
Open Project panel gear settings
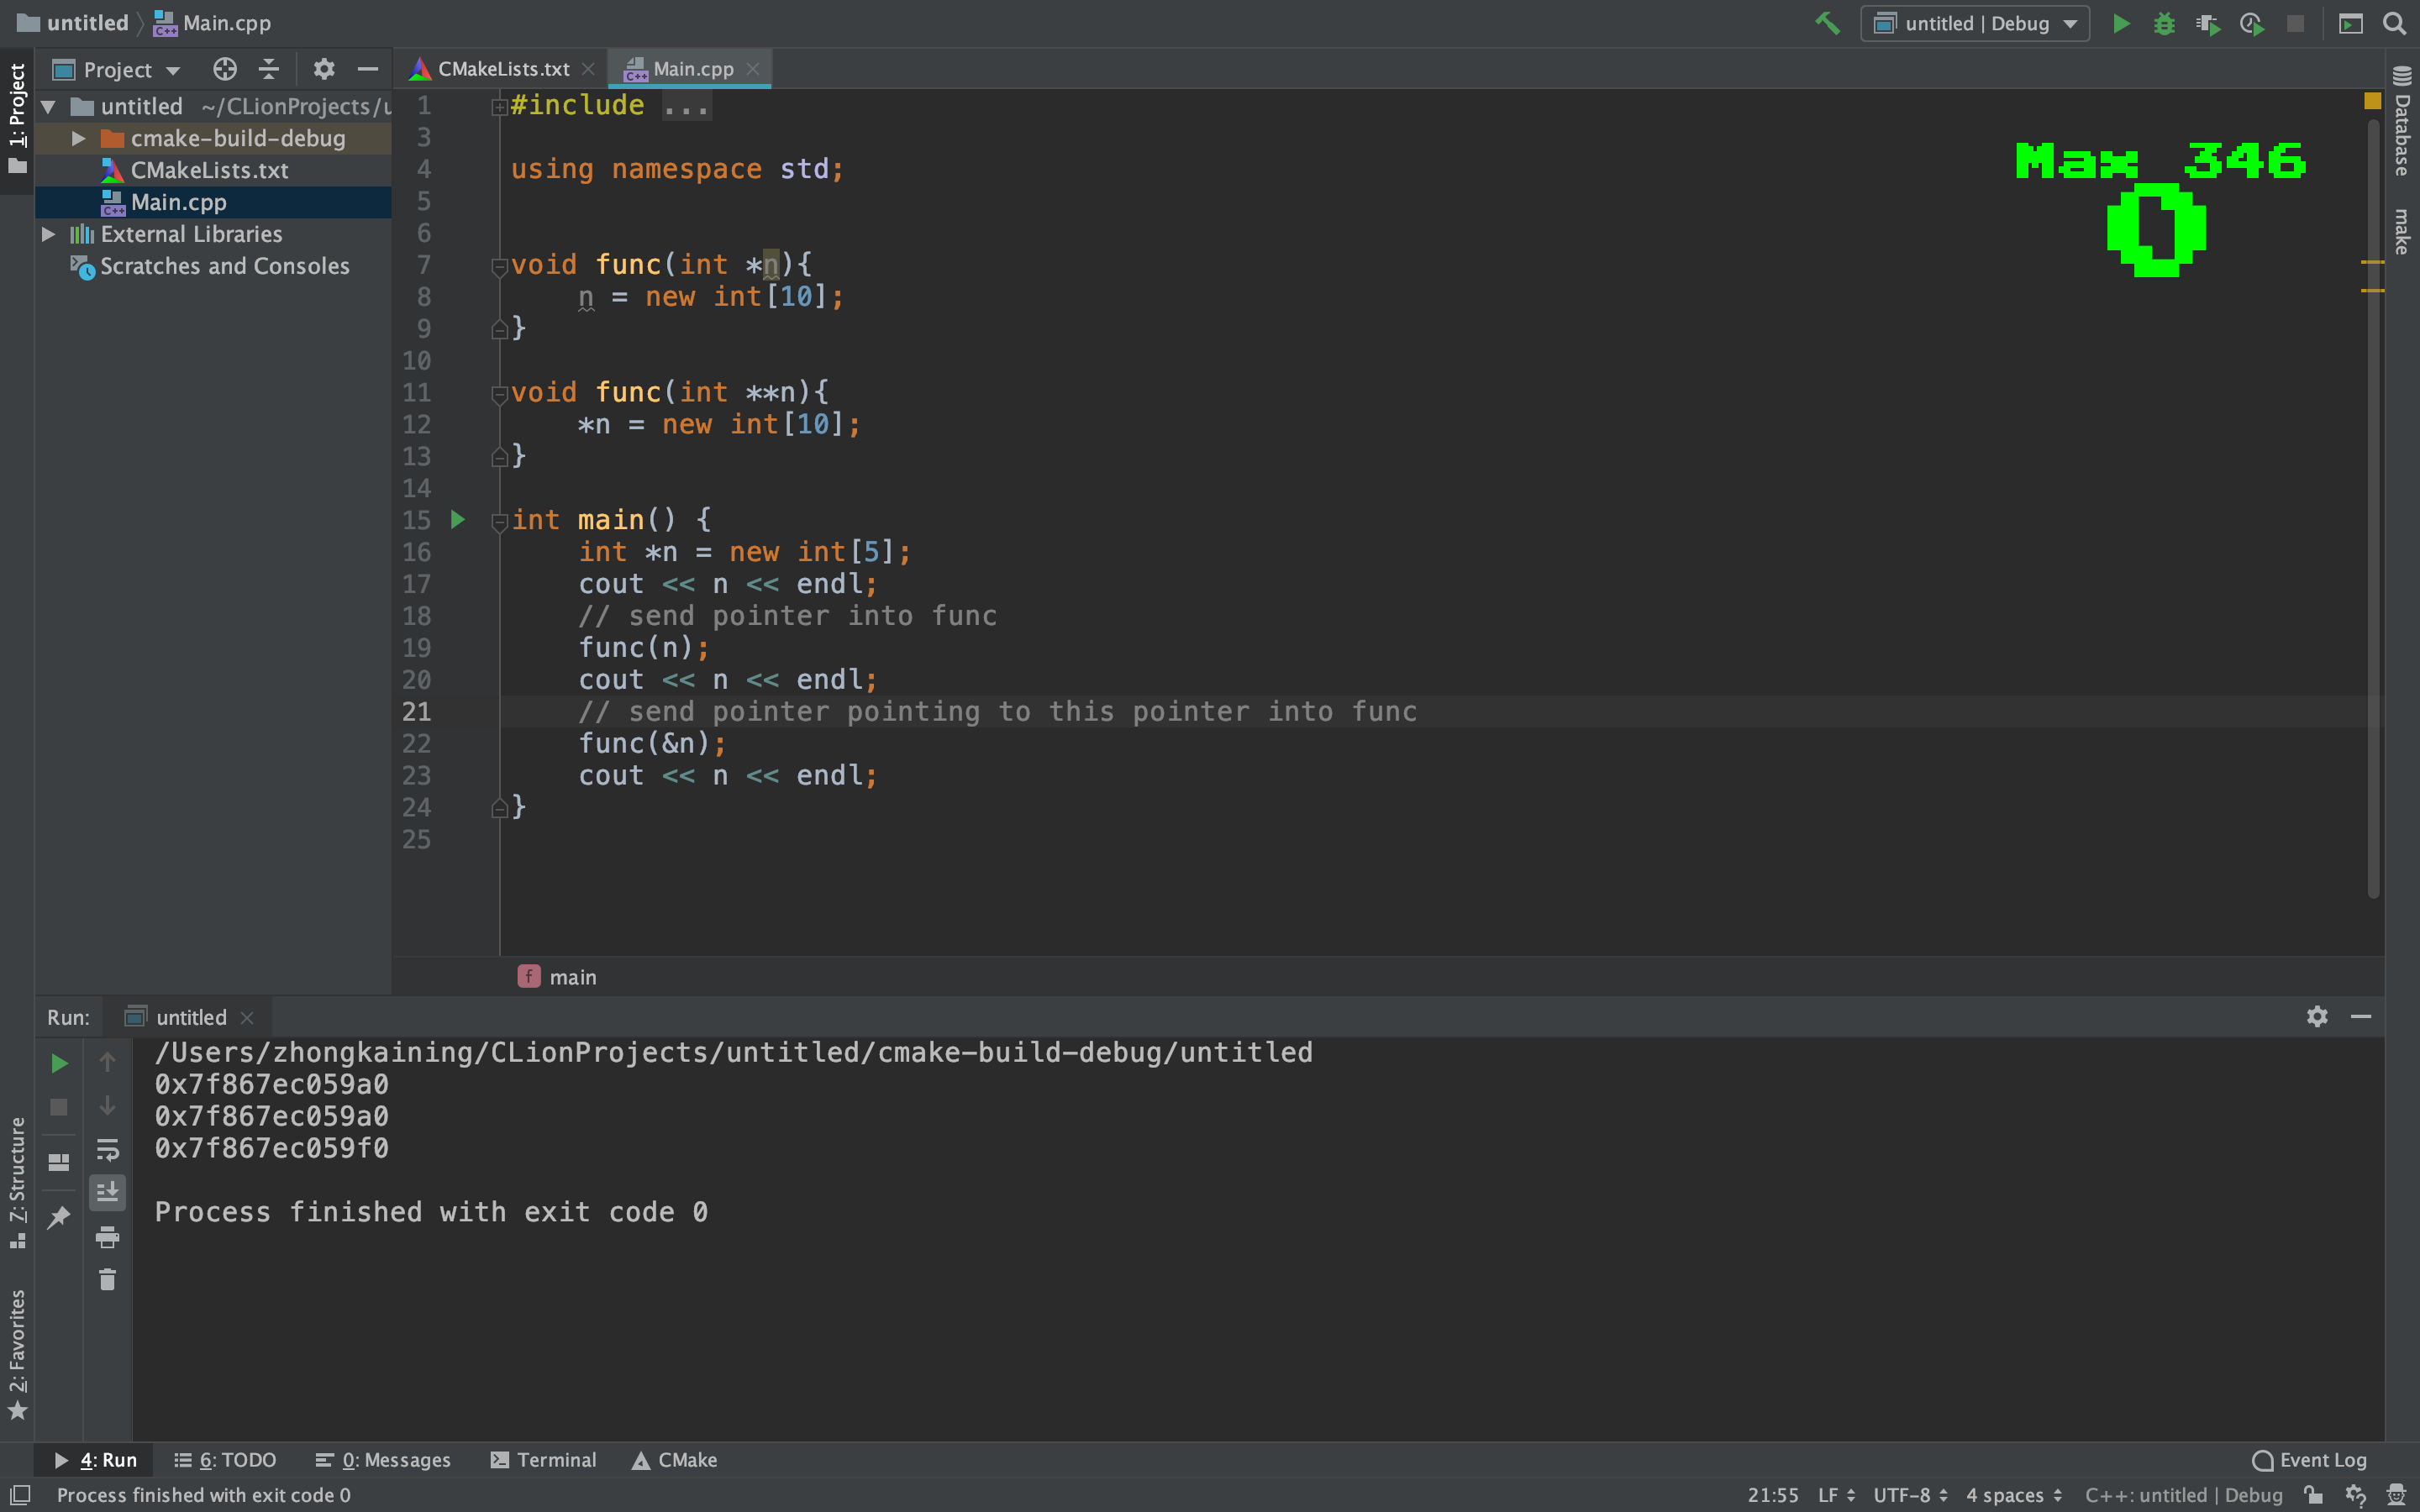coord(323,69)
